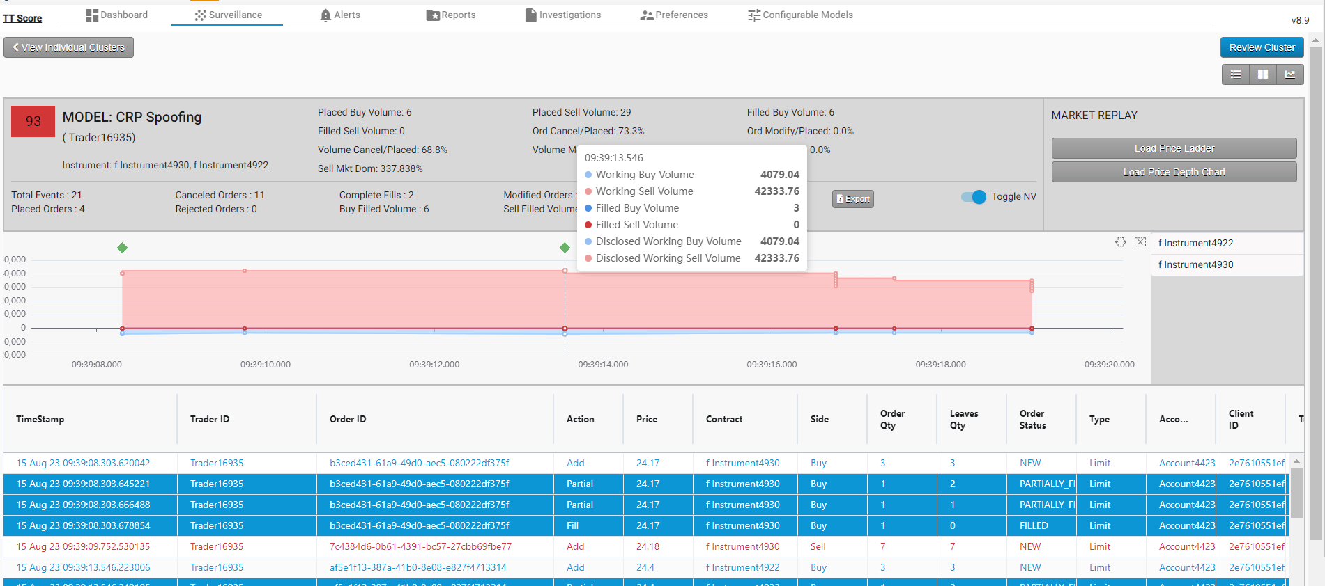Click Load Price Ladder button
The image size is (1325, 586).
[1174, 148]
